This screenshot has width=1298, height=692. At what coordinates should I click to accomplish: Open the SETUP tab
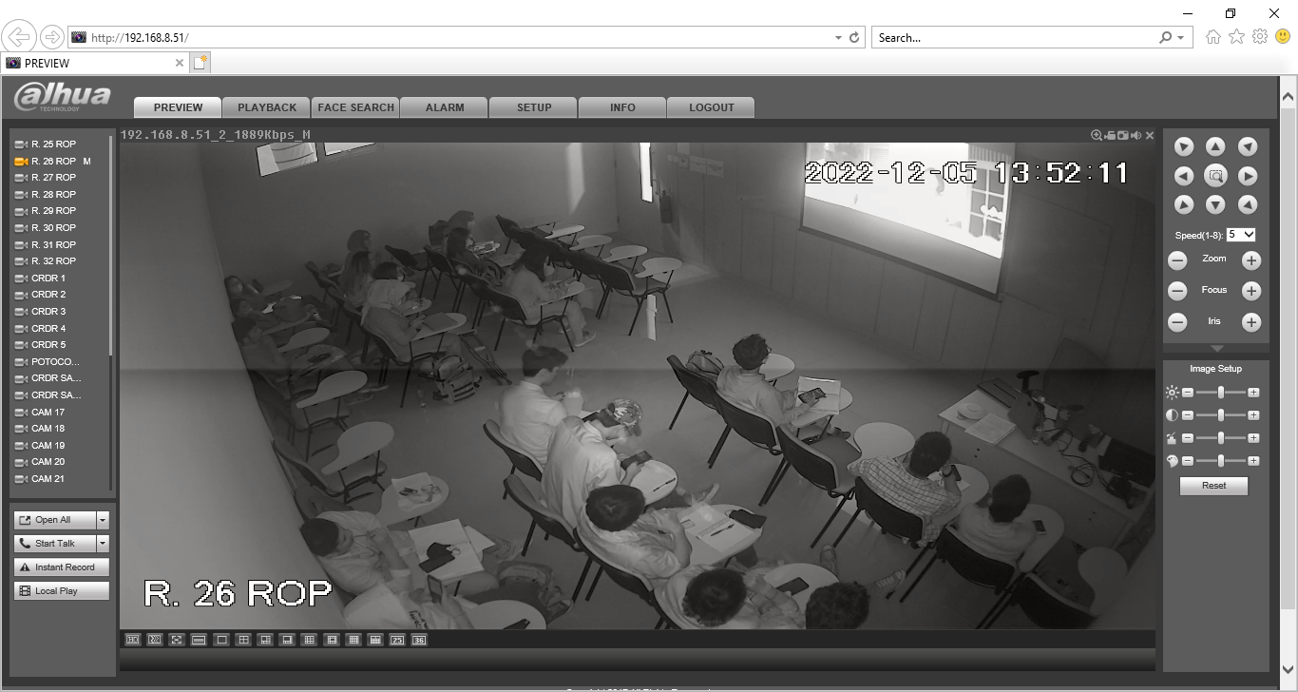pyautogui.click(x=534, y=107)
